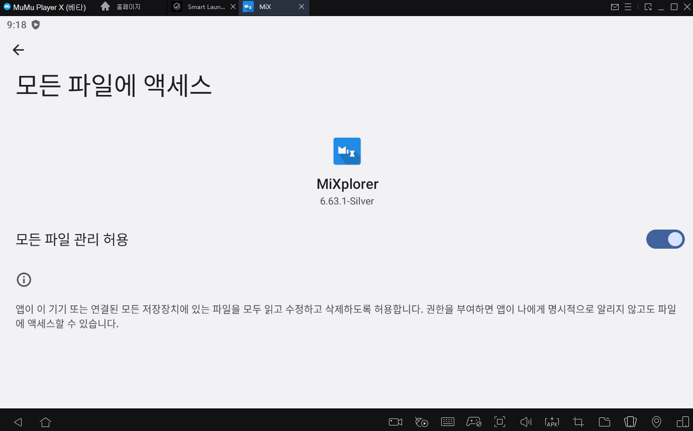The width and height of the screenshot is (693, 431).
Task: Install an APK via the APK icon
Action: click(552, 422)
